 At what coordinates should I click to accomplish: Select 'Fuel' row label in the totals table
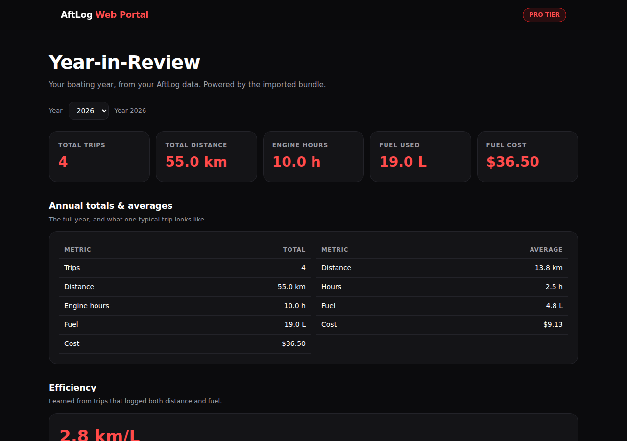tap(71, 324)
